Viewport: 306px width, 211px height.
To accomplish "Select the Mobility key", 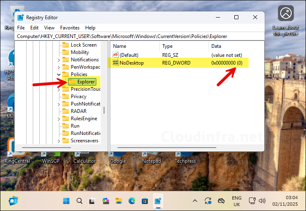I will tap(80, 52).
